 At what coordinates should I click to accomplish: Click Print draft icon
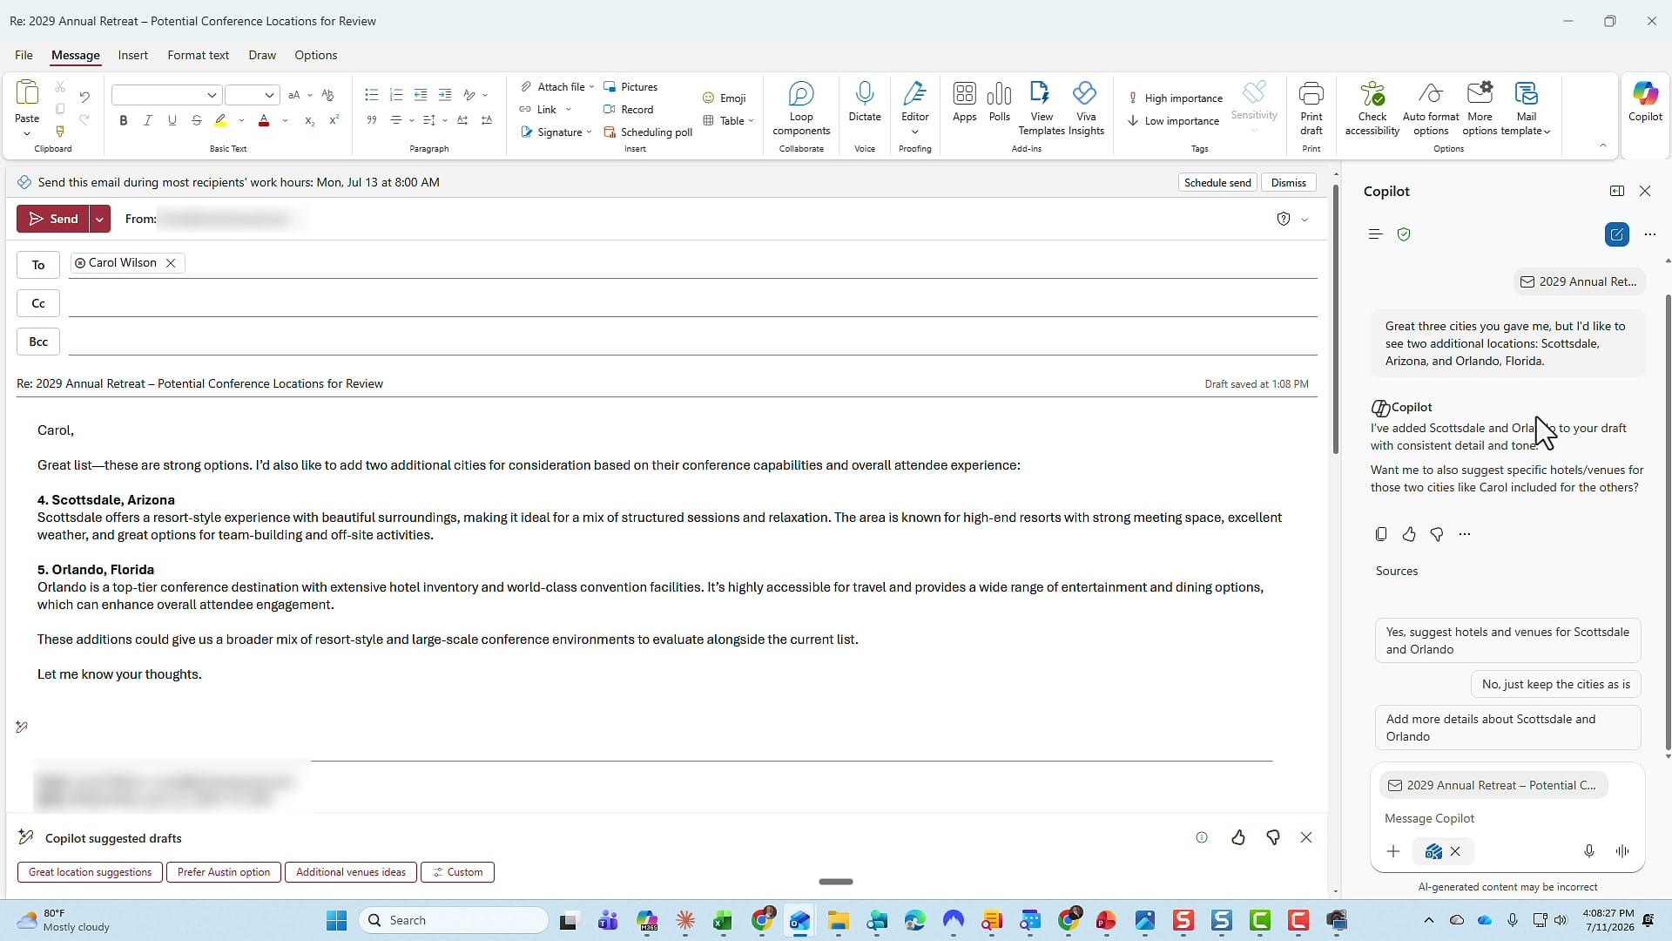point(1311,108)
